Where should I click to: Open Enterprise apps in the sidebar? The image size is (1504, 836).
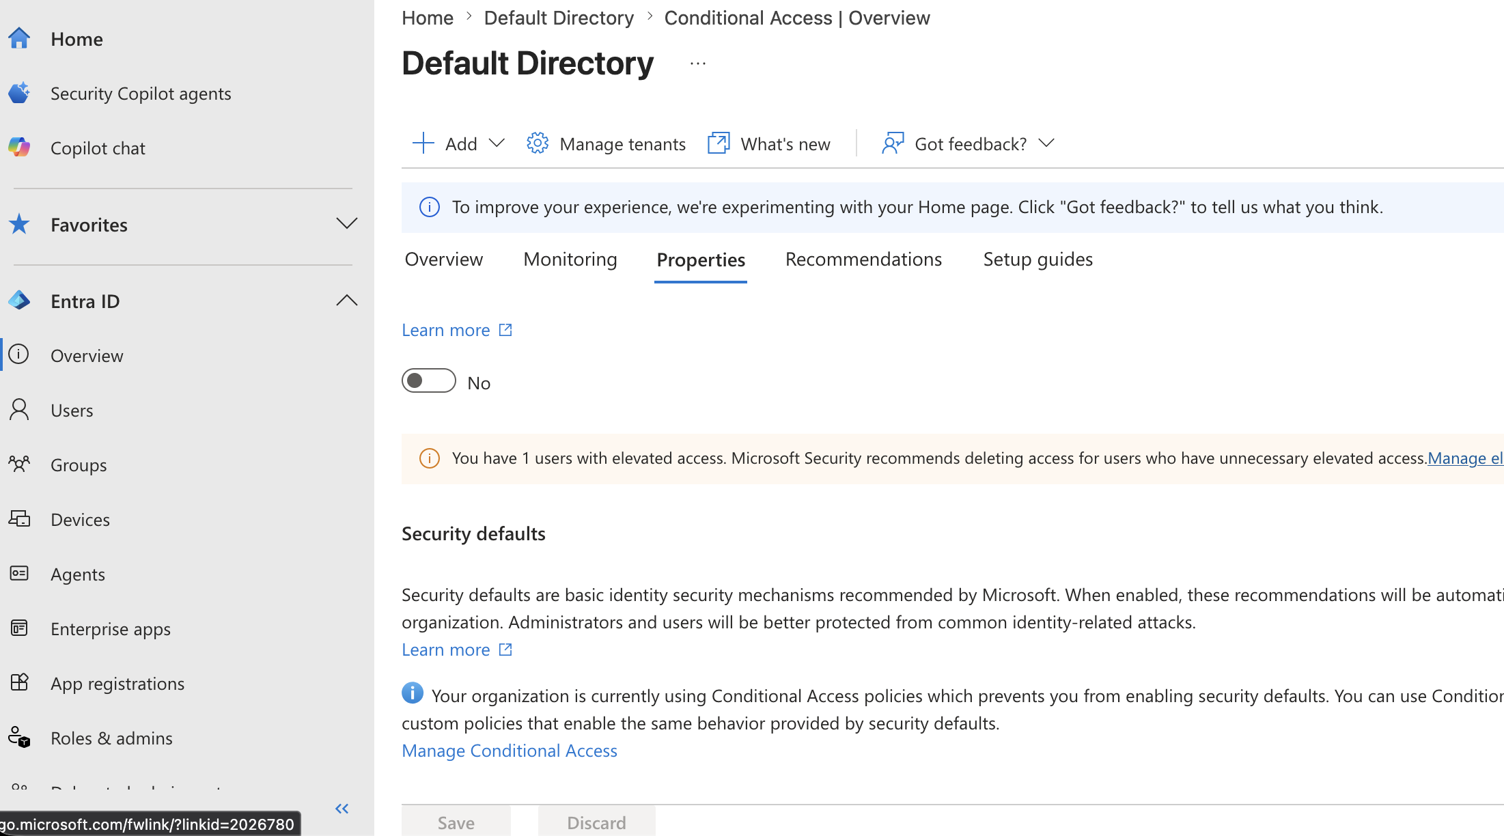coord(111,629)
